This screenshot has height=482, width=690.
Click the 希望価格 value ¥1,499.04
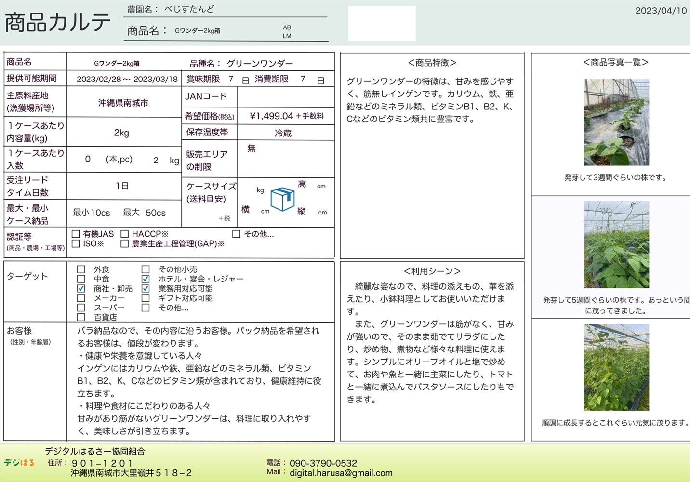tap(271, 116)
